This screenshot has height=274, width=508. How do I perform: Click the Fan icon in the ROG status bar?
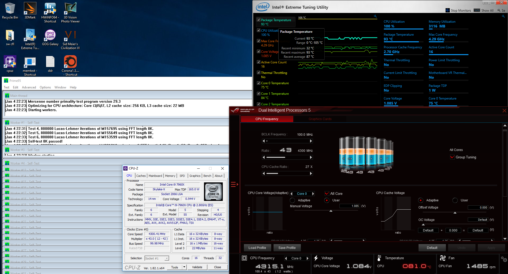[443, 258]
